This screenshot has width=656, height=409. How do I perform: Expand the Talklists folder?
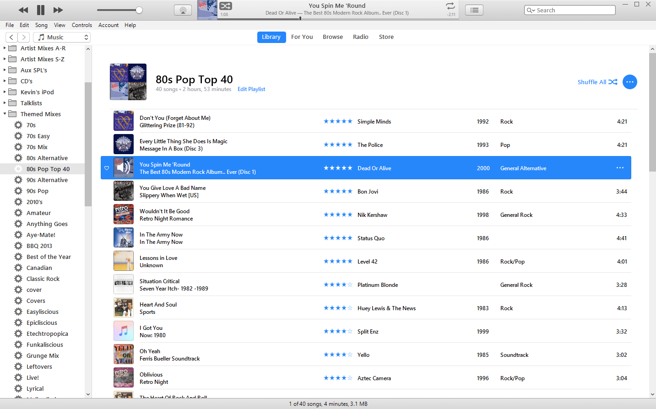[x=5, y=103]
